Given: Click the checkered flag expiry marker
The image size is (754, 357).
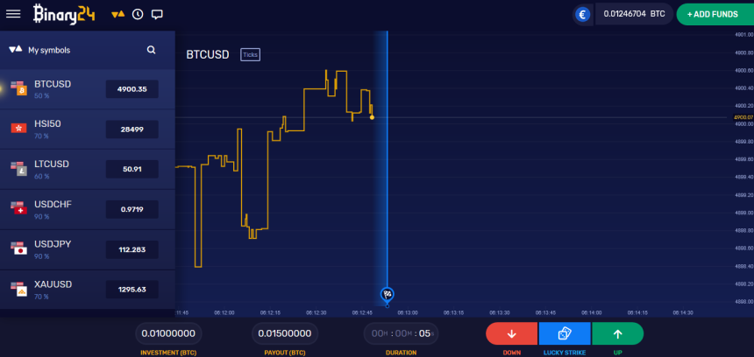Looking at the screenshot, I should click(x=388, y=294).
